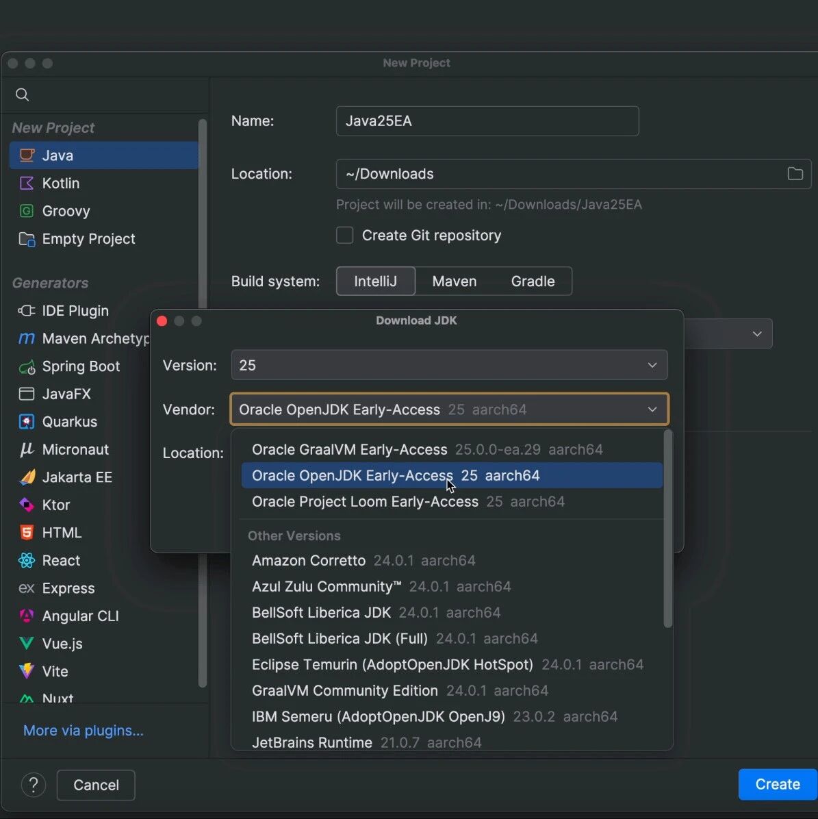818x819 pixels.
Task: Pick the HTML generator icon
Action: pyautogui.click(x=27, y=532)
